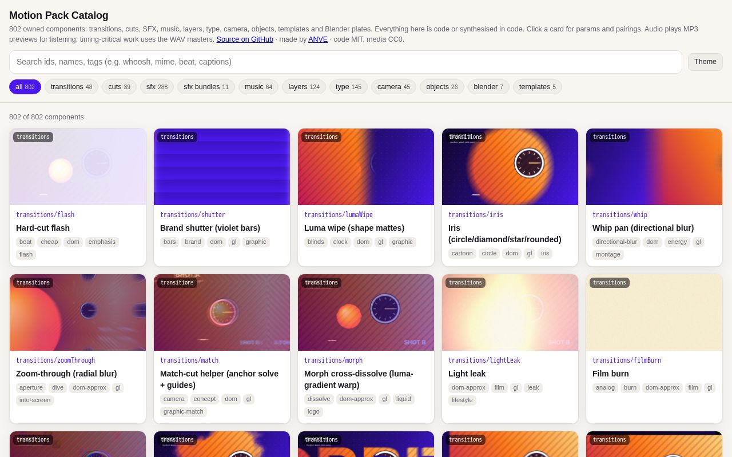
Task: Click the 'lifestyle' tag on Light leak
Action: click(462, 400)
